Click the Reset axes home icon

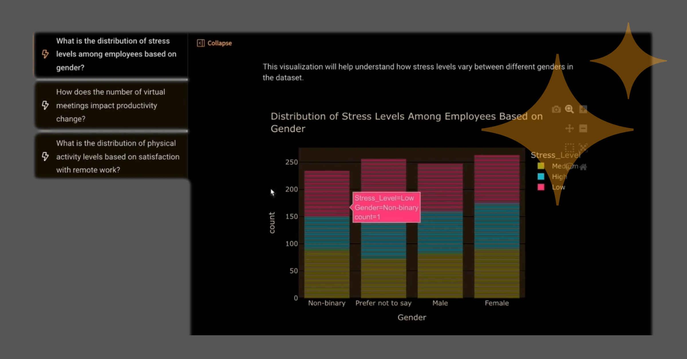click(583, 167)
